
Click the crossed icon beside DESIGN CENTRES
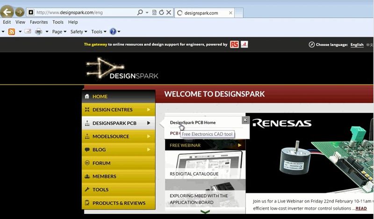coord(87,110)
